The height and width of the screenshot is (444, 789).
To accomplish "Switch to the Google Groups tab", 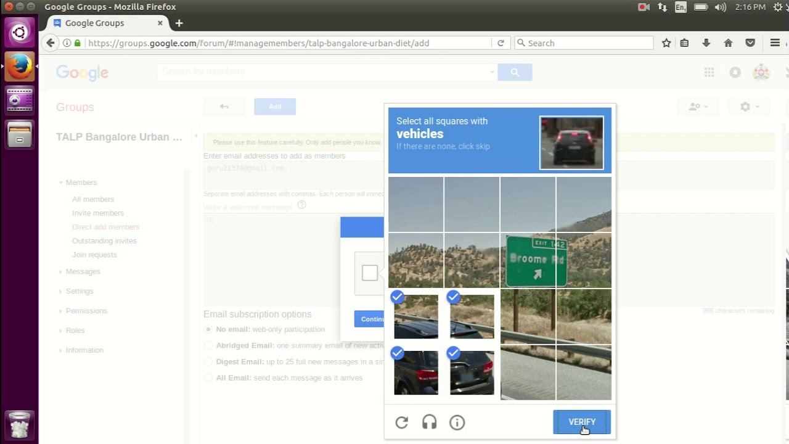I will pyautogui.click(x=108, y=23).
